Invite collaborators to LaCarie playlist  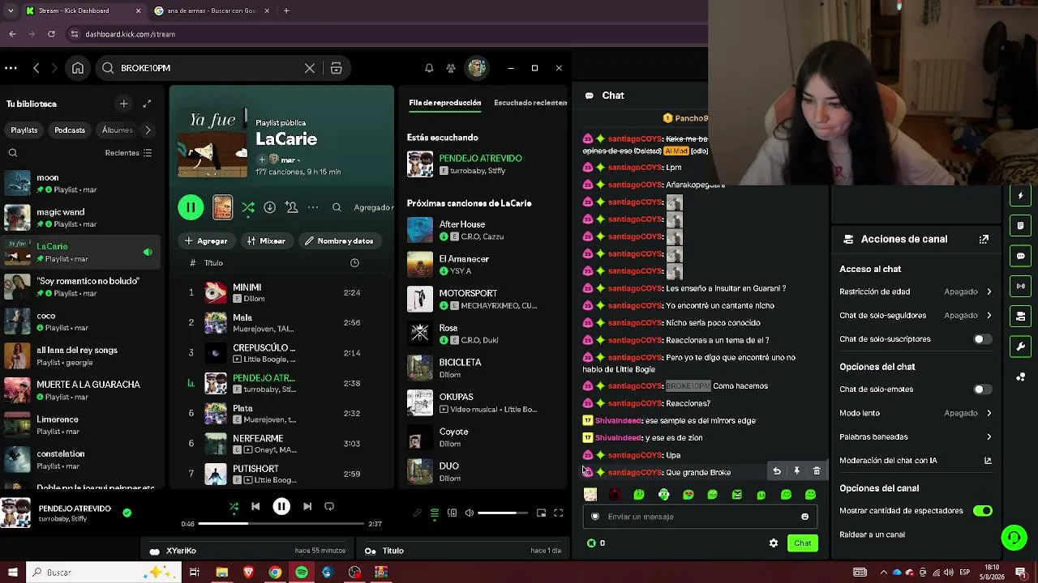[292, 207]
